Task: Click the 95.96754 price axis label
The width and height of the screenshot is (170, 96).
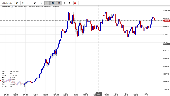Action: [x=166, y=26]
